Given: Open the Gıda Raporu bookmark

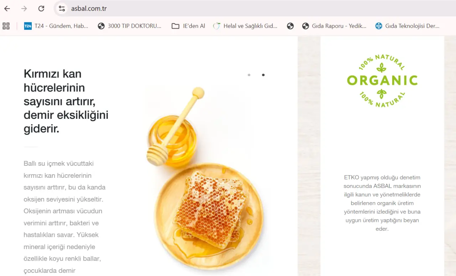Looking at the screenshot, I should pos(334,26).
